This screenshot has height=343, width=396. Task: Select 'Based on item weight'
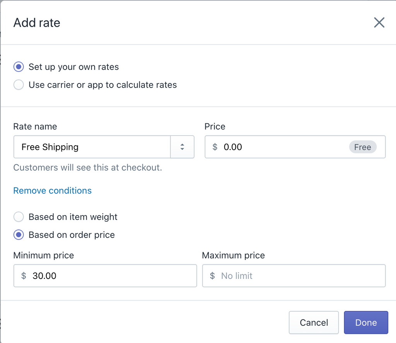(x=18, y=217)
